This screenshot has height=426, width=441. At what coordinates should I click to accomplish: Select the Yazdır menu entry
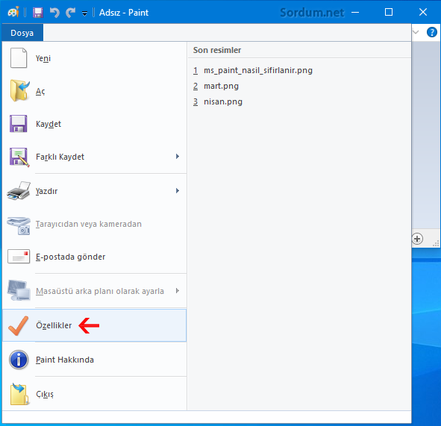(94, 191)
